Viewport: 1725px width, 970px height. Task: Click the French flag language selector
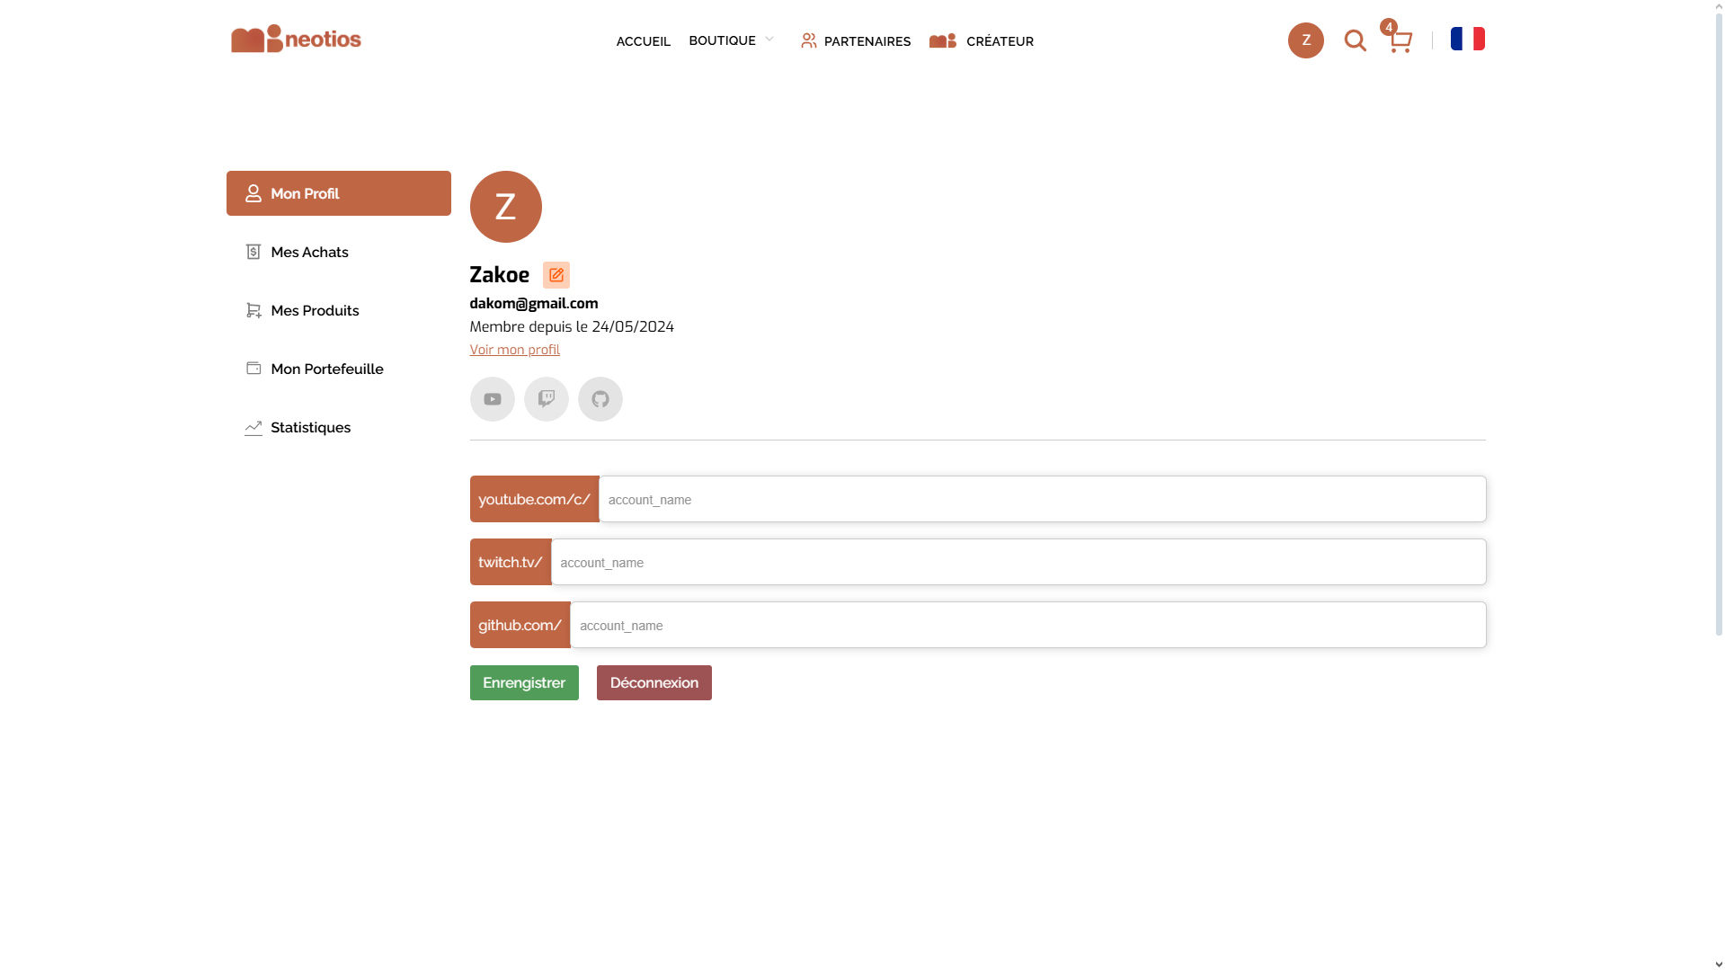click(x=1467, y=39)
